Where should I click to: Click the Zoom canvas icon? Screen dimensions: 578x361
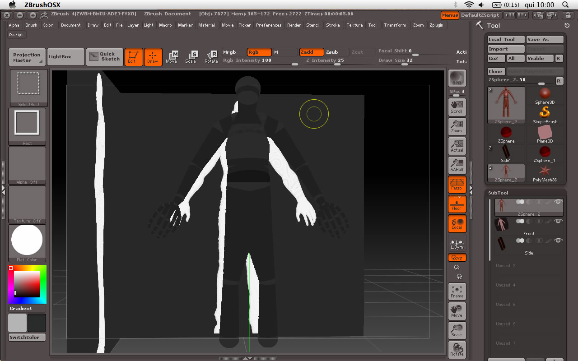(x=457, y=126)
